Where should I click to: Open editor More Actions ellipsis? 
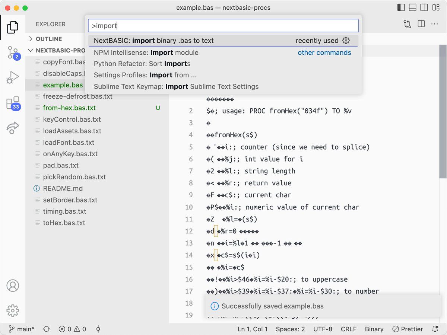(x=434, y=24)
